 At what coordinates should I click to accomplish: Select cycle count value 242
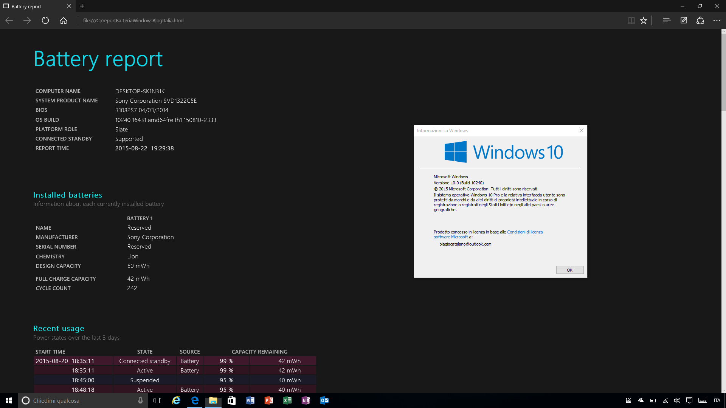[132, 288]
